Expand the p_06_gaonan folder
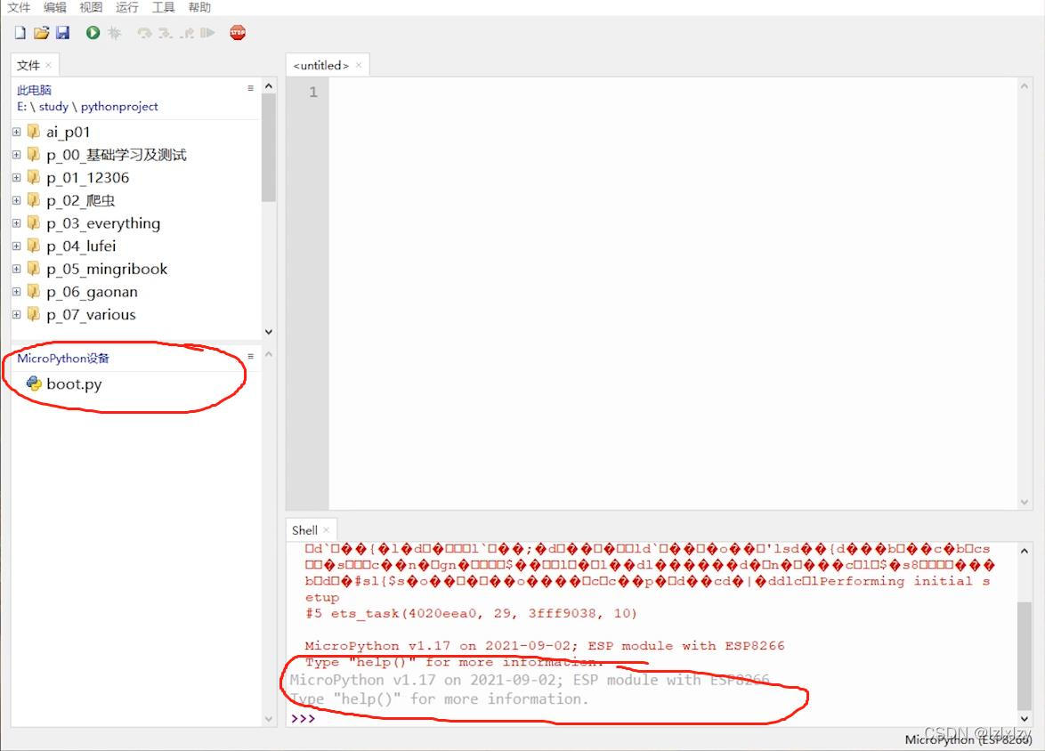Viewport: 1045px width, 751px height. point(17,291)
